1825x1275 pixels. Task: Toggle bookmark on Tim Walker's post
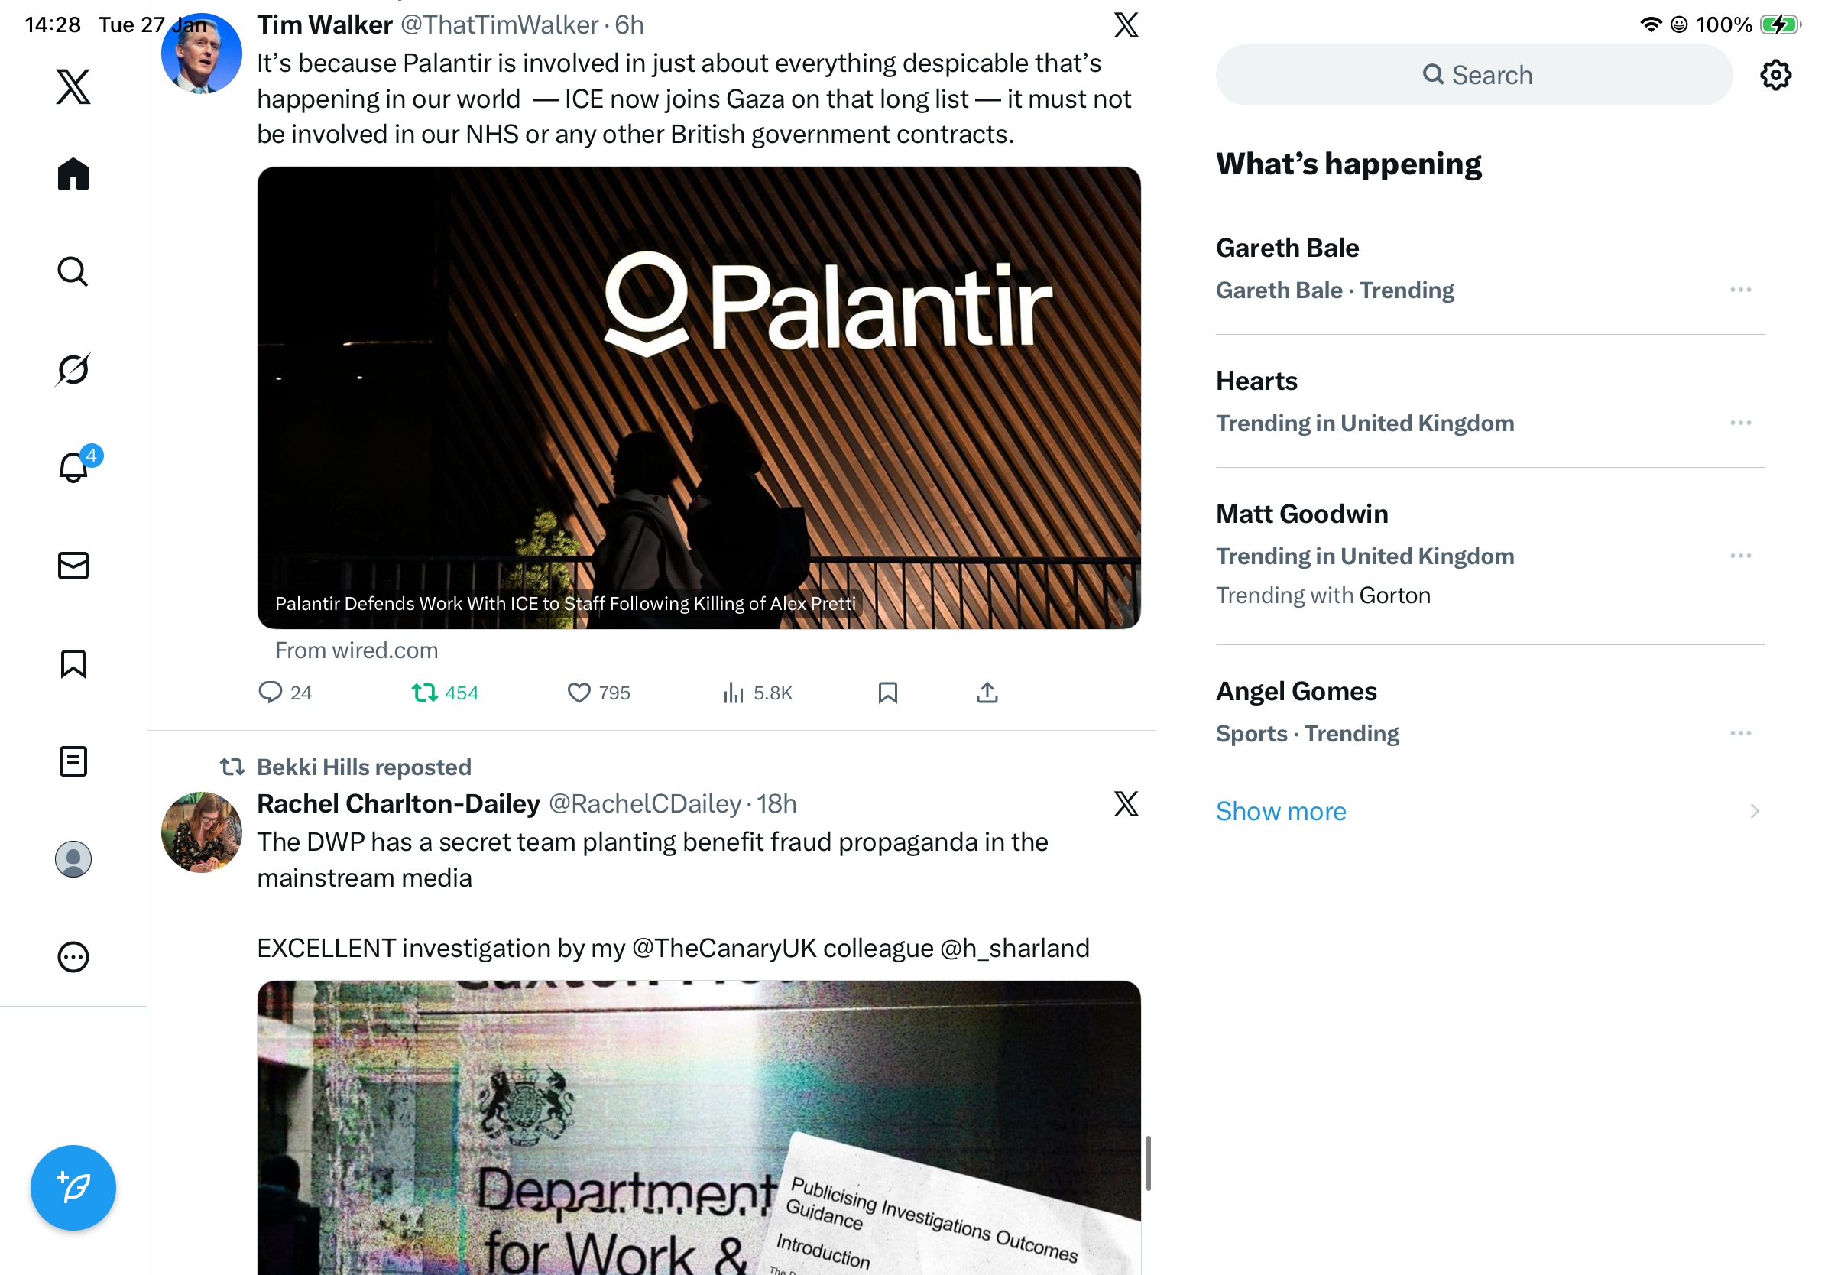click(888, 693)
